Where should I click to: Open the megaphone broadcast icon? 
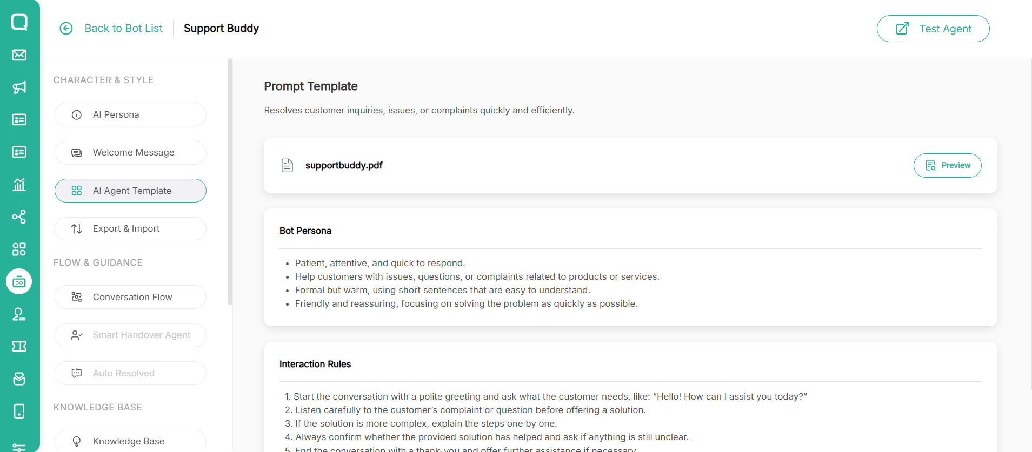(x=19, y=87)
